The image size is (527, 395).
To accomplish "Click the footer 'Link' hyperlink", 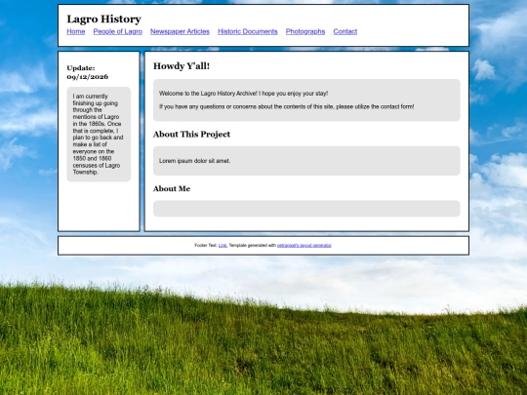I will tap(223, 246).
